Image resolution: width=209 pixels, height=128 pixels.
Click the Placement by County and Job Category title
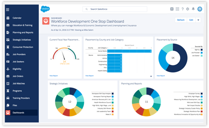[x=104, y=40]
